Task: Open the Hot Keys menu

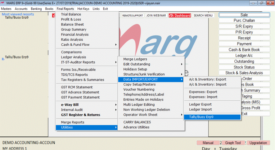Action: coord(83,9)
